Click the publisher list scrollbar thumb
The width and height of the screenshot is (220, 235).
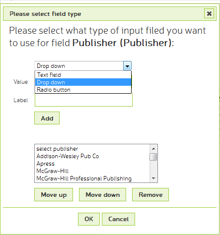tap(153, 157)
